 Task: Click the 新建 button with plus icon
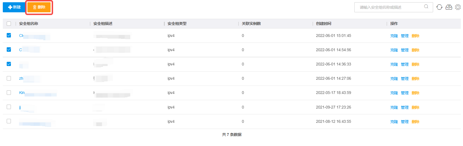pos(14,7)
